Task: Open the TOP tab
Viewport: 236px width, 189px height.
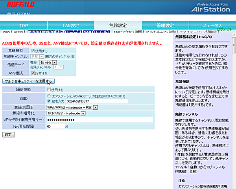Action: tap(24, 26)
